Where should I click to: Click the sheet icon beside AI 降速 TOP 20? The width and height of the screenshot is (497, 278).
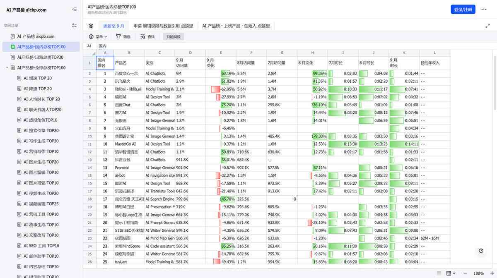[x=19, y=89]
